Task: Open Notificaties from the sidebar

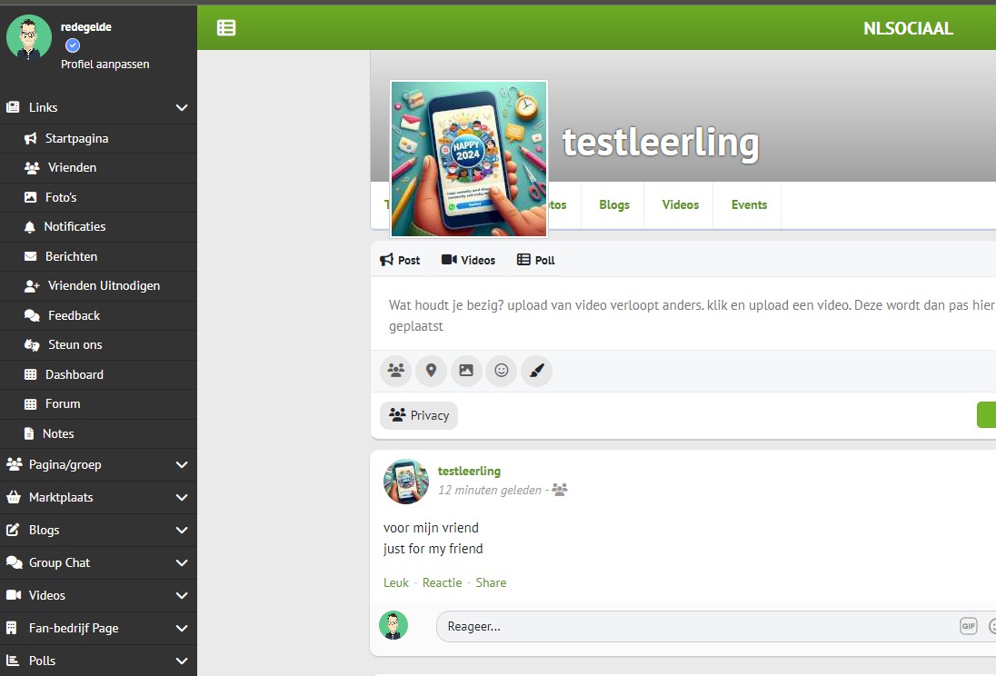Action: click(75, 227)
